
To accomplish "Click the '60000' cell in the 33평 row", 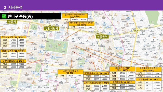I will [x=13, y=67].
